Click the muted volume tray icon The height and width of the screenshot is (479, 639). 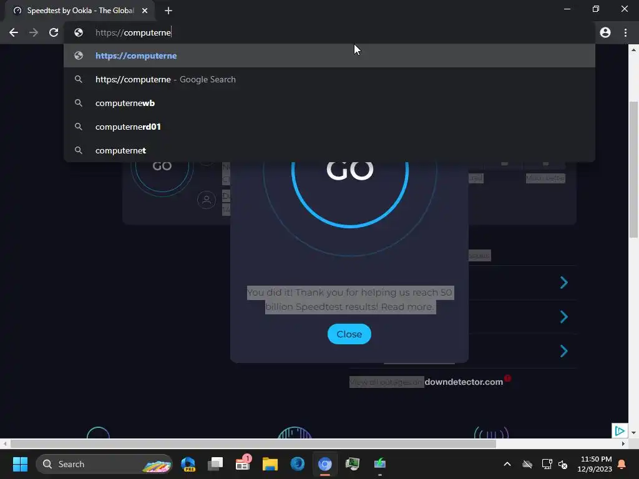(563, 464)
